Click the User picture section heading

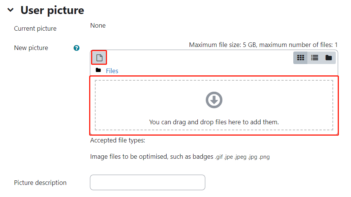[52, 10]
